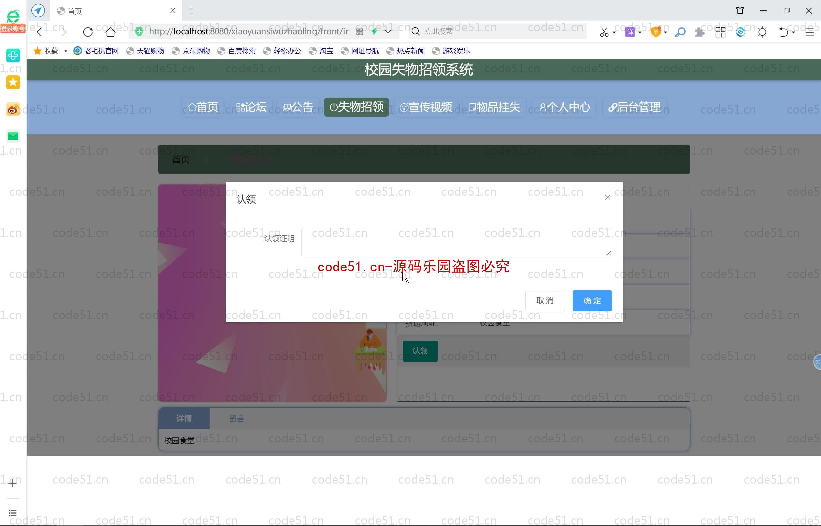821x526 pixels.
Task: Click 取消 to cancel the claim dialog
Action: point(545,301)
